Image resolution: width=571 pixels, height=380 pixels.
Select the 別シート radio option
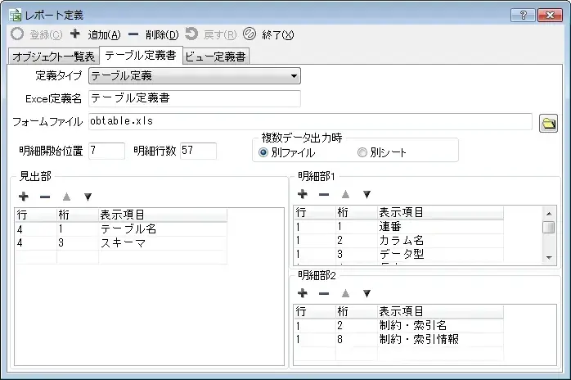[x=362, y=152]
